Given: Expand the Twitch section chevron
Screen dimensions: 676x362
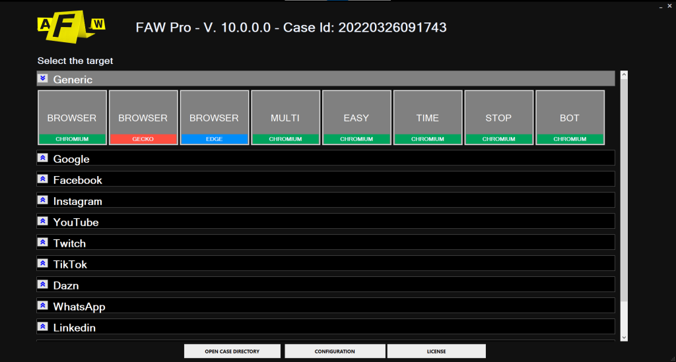Looking at the screenshot, I should pos(43,243).
